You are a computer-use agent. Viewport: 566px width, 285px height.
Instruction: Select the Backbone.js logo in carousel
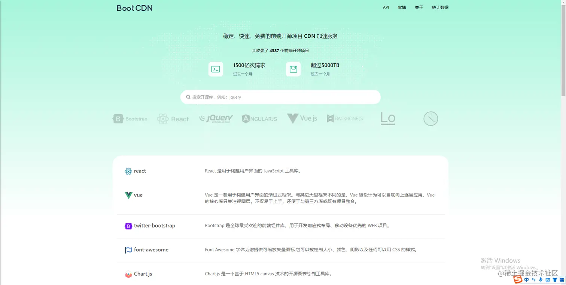pyautogui.click(x=345, y=118)
